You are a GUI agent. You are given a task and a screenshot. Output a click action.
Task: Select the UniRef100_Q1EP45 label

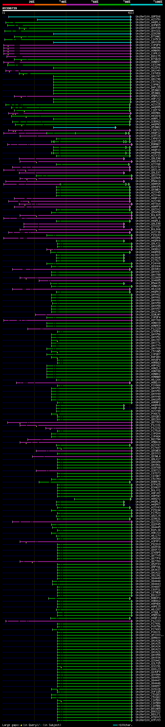point(148,524)
